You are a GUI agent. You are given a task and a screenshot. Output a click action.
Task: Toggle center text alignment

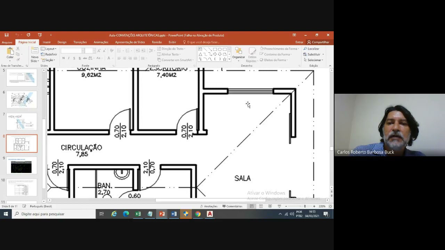click(124, 58)
